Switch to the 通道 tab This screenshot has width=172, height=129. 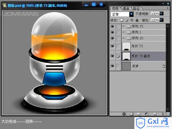tap(126, 8)
